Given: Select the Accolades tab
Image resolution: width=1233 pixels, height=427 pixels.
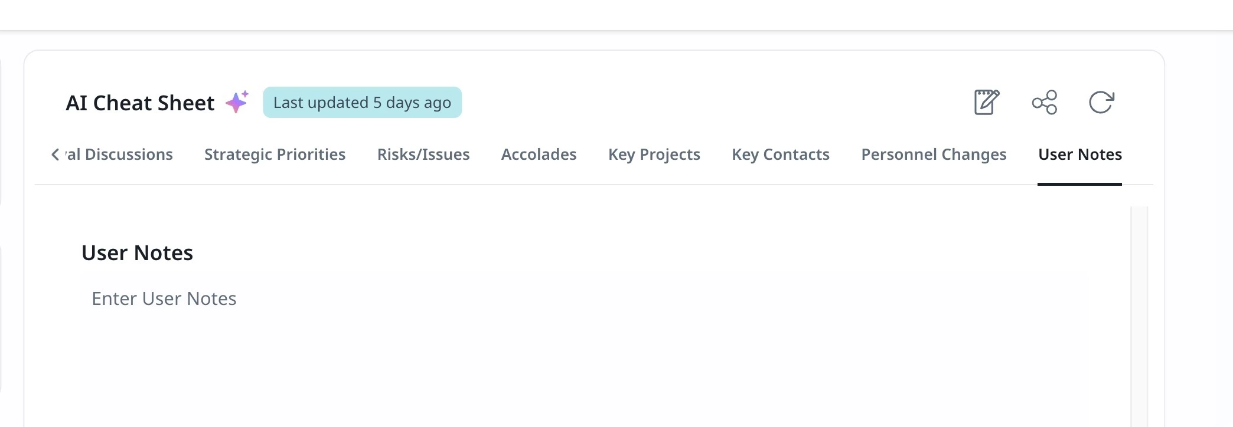Looking at the screenshot, I should [x=539, y=155].
